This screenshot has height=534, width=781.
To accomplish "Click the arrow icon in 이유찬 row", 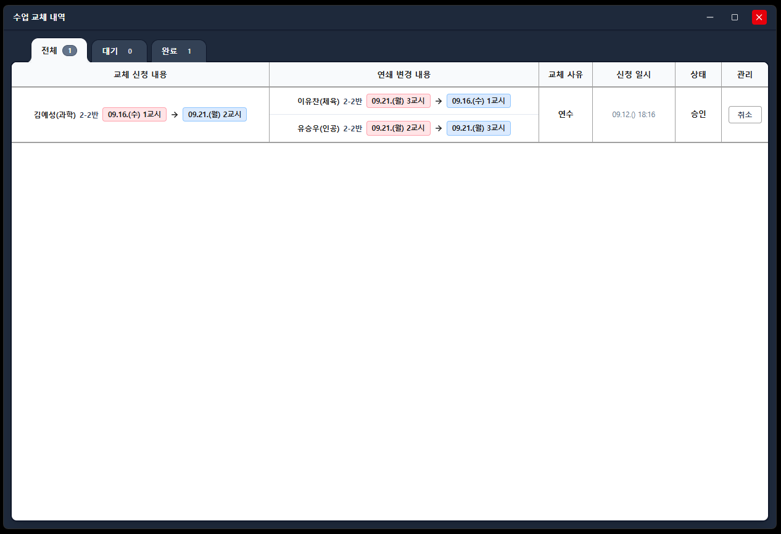I will point(439,101).
